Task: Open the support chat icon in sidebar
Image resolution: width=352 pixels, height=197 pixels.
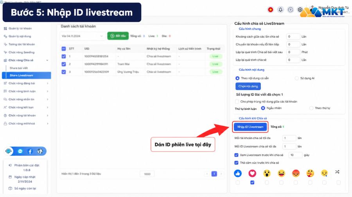Action: pyautogui.click(x=9, y=151)
